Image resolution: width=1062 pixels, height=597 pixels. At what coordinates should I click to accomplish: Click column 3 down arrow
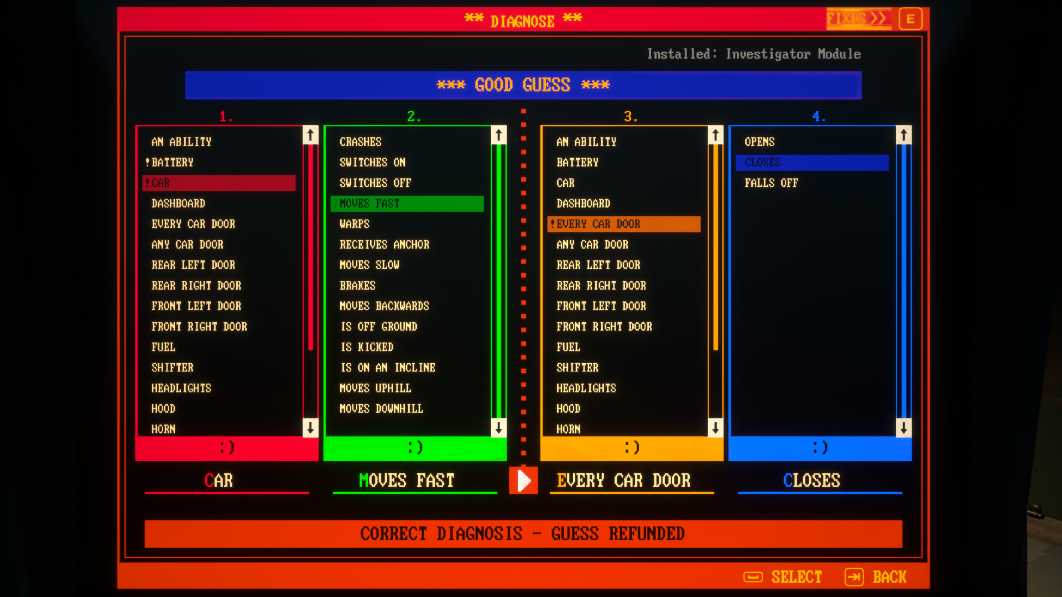click(715, 427)
